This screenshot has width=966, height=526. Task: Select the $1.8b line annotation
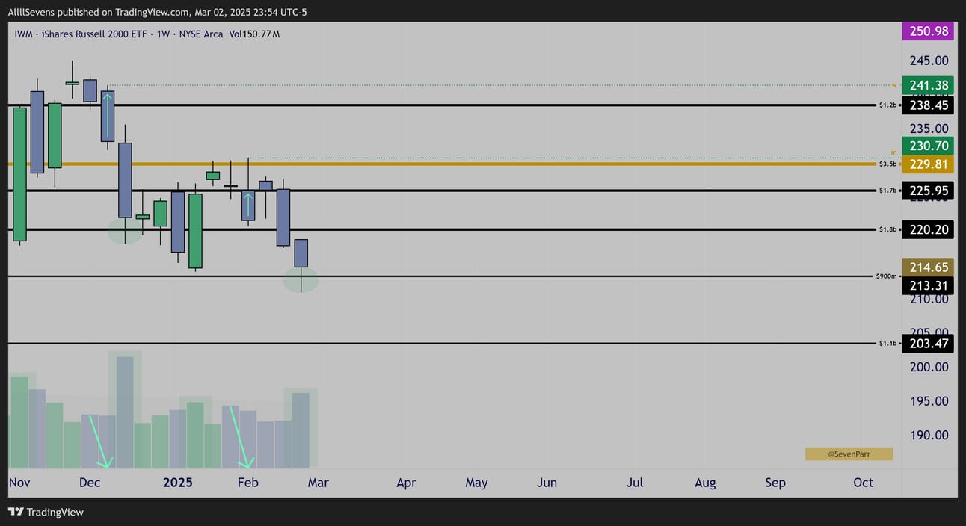pos(887,229)
